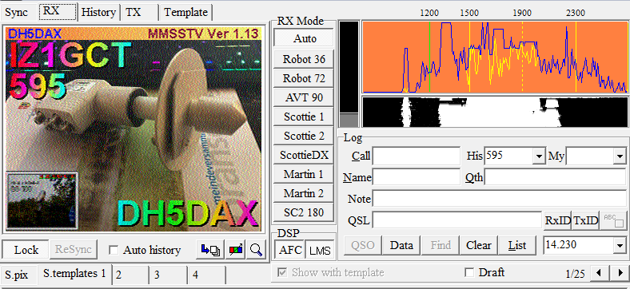
Task: Toggle the LMS DSP filter button
Action: point(320,251)
